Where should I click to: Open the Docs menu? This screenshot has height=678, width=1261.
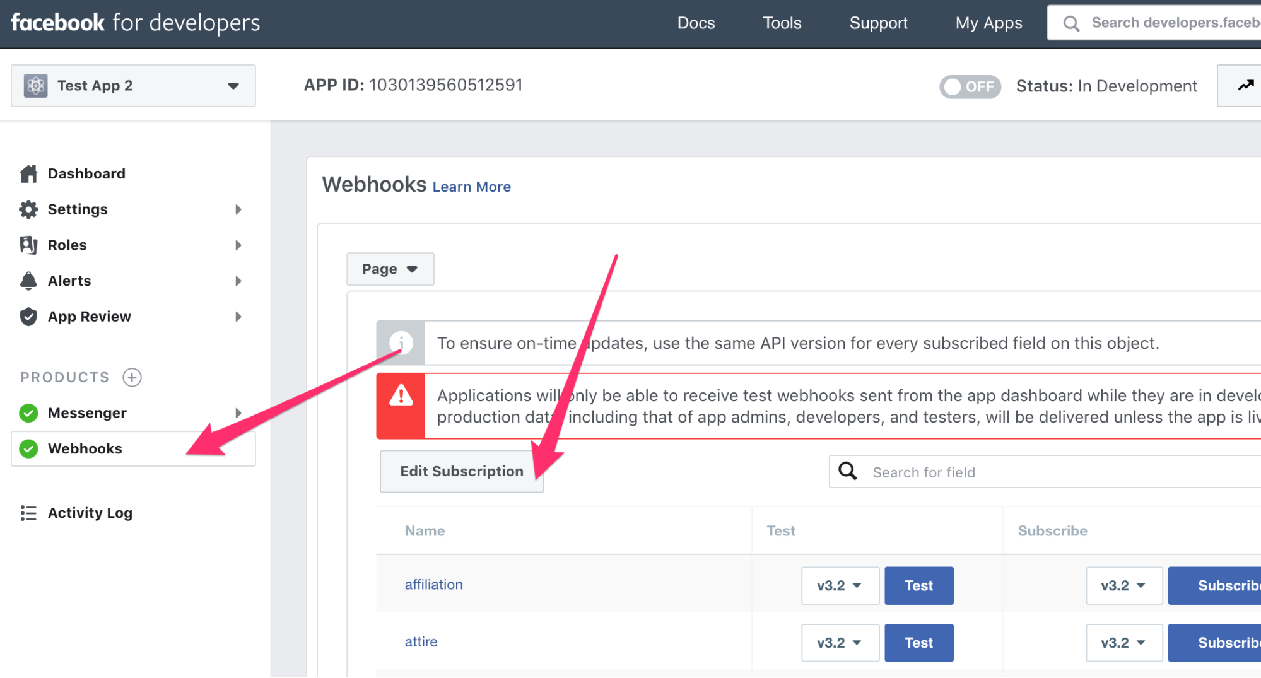coord(696,23)
